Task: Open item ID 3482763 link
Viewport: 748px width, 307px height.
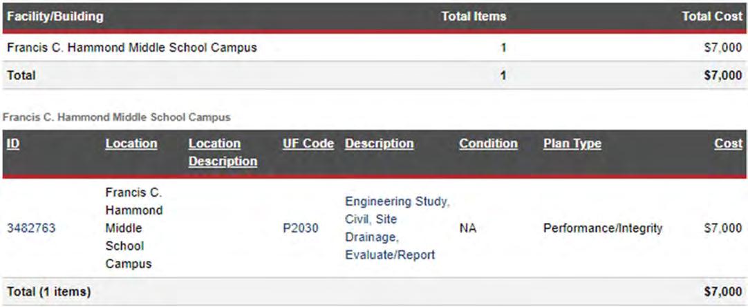Action: pos(31,228)
